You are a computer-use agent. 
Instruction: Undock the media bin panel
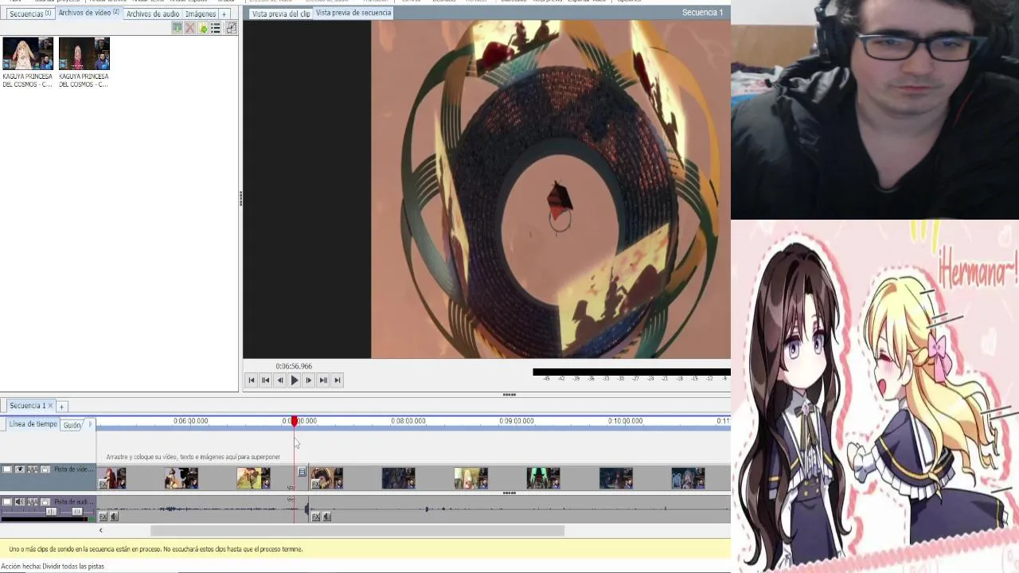click(231, 28)
